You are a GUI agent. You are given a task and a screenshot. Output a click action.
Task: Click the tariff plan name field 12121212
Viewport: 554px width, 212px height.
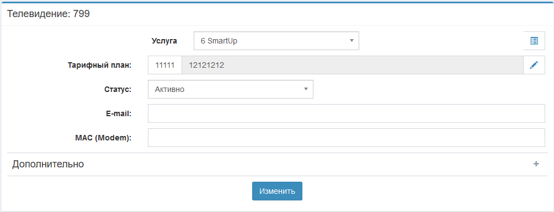352,65
